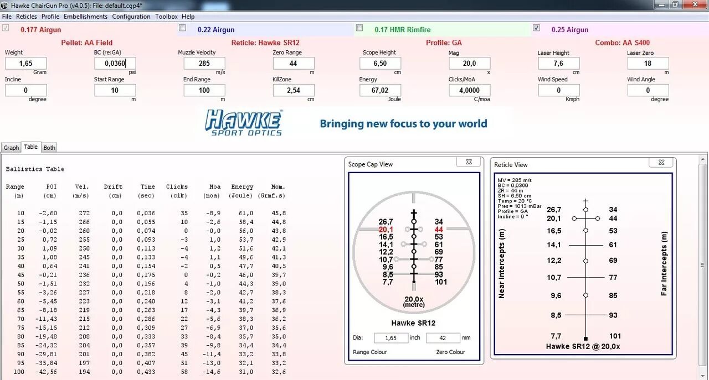The image size is (709, 380).
Task: Click the Energy input field
Action: [380, 90]
